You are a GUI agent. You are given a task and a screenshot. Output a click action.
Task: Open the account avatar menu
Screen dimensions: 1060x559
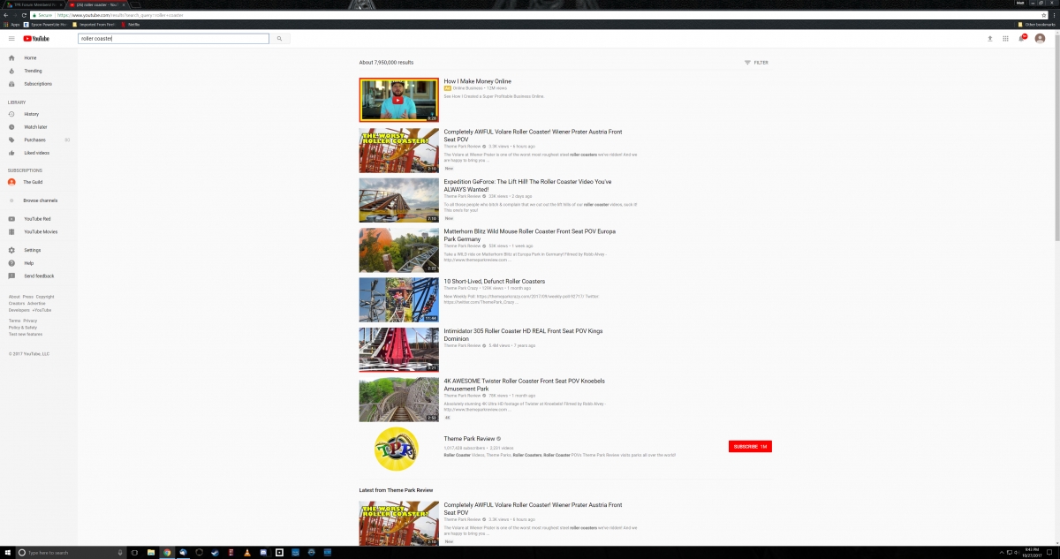click(1040, 39)
